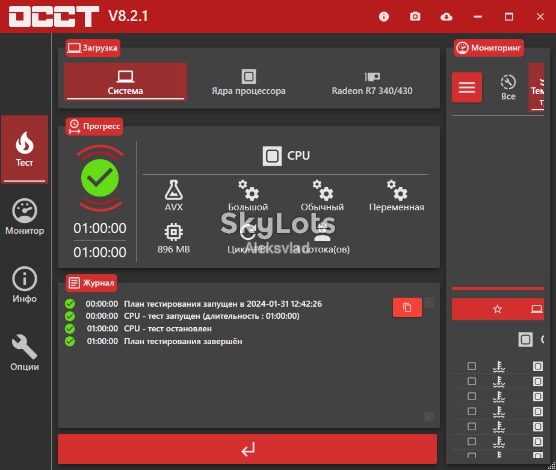Click the cloud download icon in title bar
556x470 pixels.
tap(446, 17)
